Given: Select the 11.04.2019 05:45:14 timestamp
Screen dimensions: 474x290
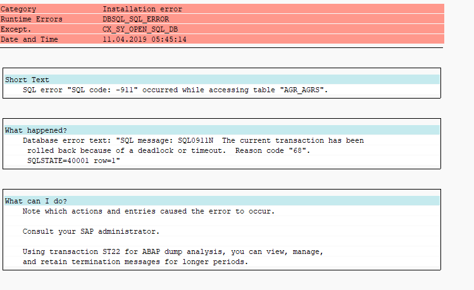Looking at the screenshot, I should pos(144,39).
